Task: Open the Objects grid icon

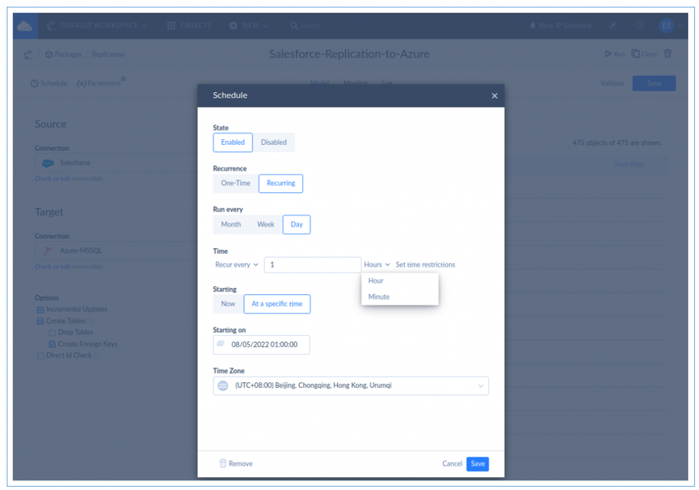Action: click(171, 25)
